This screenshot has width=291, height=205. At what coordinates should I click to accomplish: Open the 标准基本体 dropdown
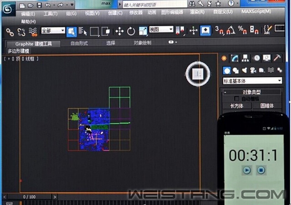click(x=252, y=81)
